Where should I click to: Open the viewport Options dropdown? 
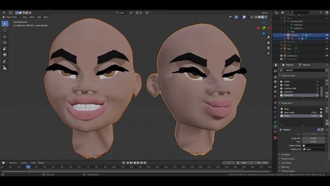pos(266,12)
